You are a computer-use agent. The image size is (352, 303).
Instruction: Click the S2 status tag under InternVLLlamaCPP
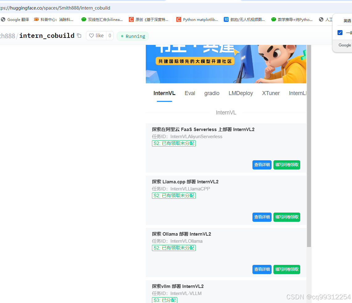click(174, 195)
